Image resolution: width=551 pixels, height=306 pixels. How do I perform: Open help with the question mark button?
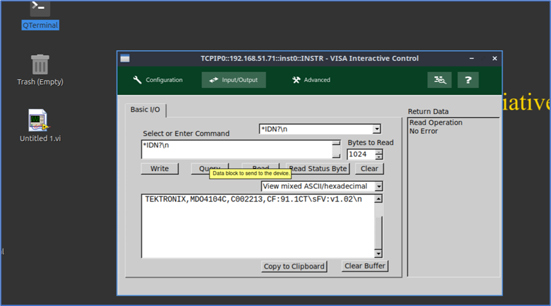(468, 80)
